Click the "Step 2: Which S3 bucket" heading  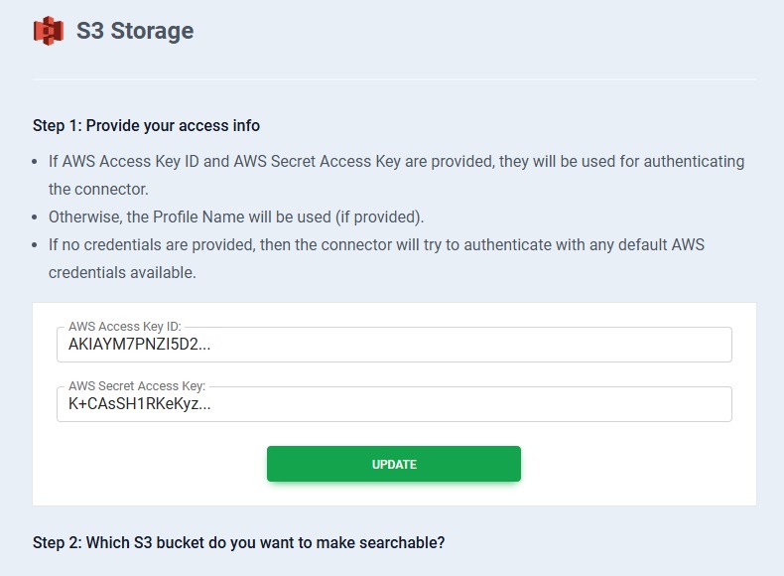pos(238,543)
